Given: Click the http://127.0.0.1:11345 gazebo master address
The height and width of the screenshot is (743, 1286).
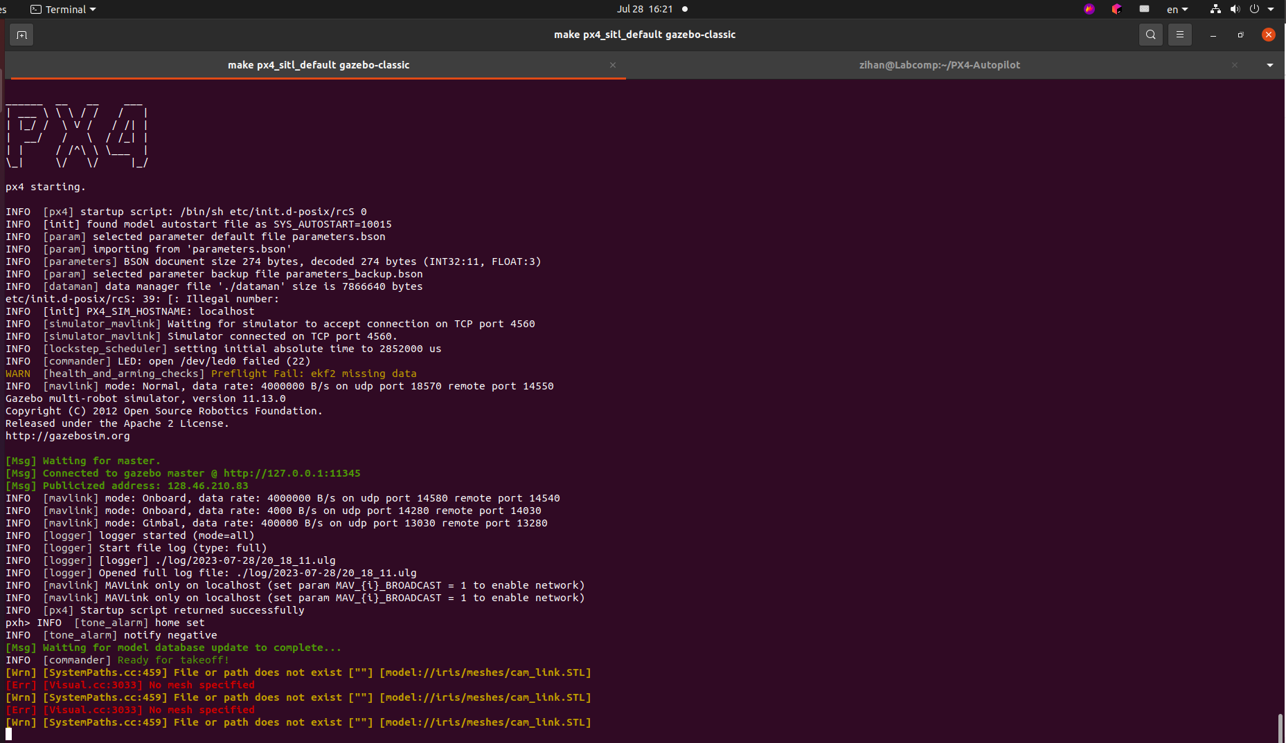Looking at the screenshot, I should tap(292, 473).
